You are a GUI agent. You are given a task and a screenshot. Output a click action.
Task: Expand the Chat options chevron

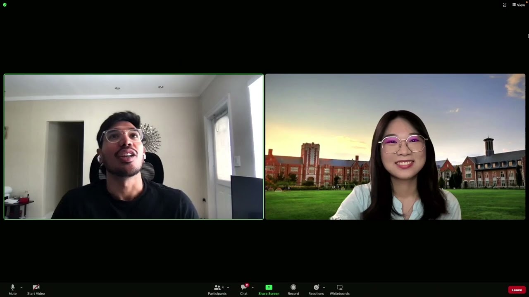[x=253, y=288]
